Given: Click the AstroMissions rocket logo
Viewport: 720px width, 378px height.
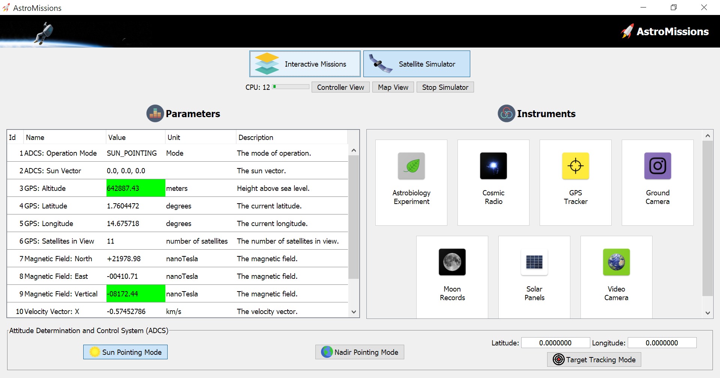Looking at the screenshot, I should (x=627, y=31).
